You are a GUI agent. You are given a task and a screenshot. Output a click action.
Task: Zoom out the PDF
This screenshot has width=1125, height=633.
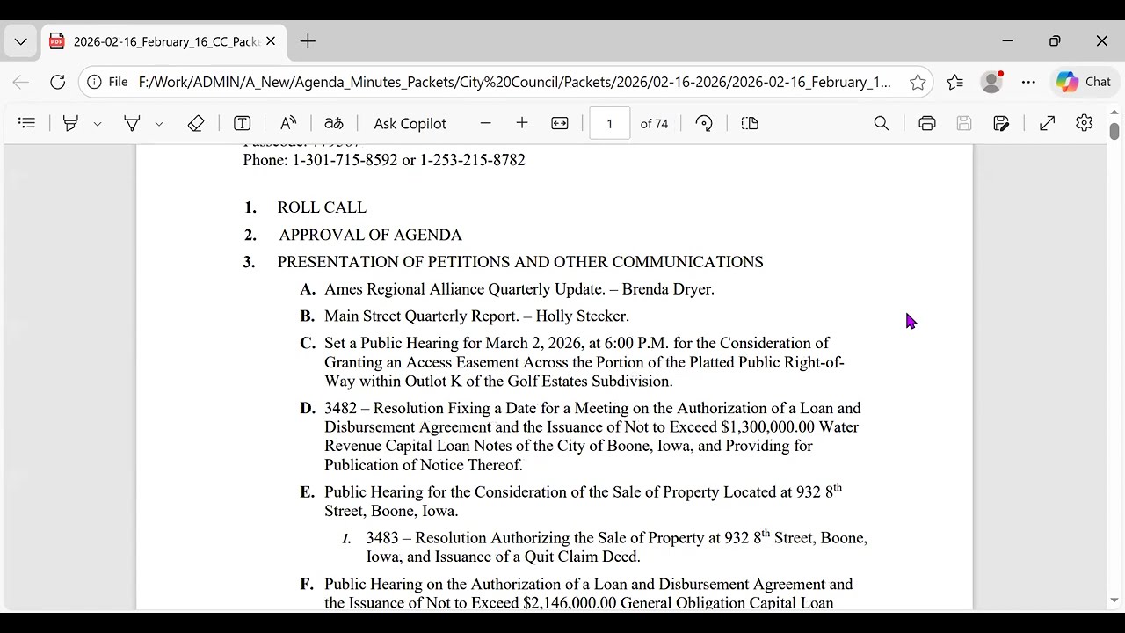pos(485,123)
